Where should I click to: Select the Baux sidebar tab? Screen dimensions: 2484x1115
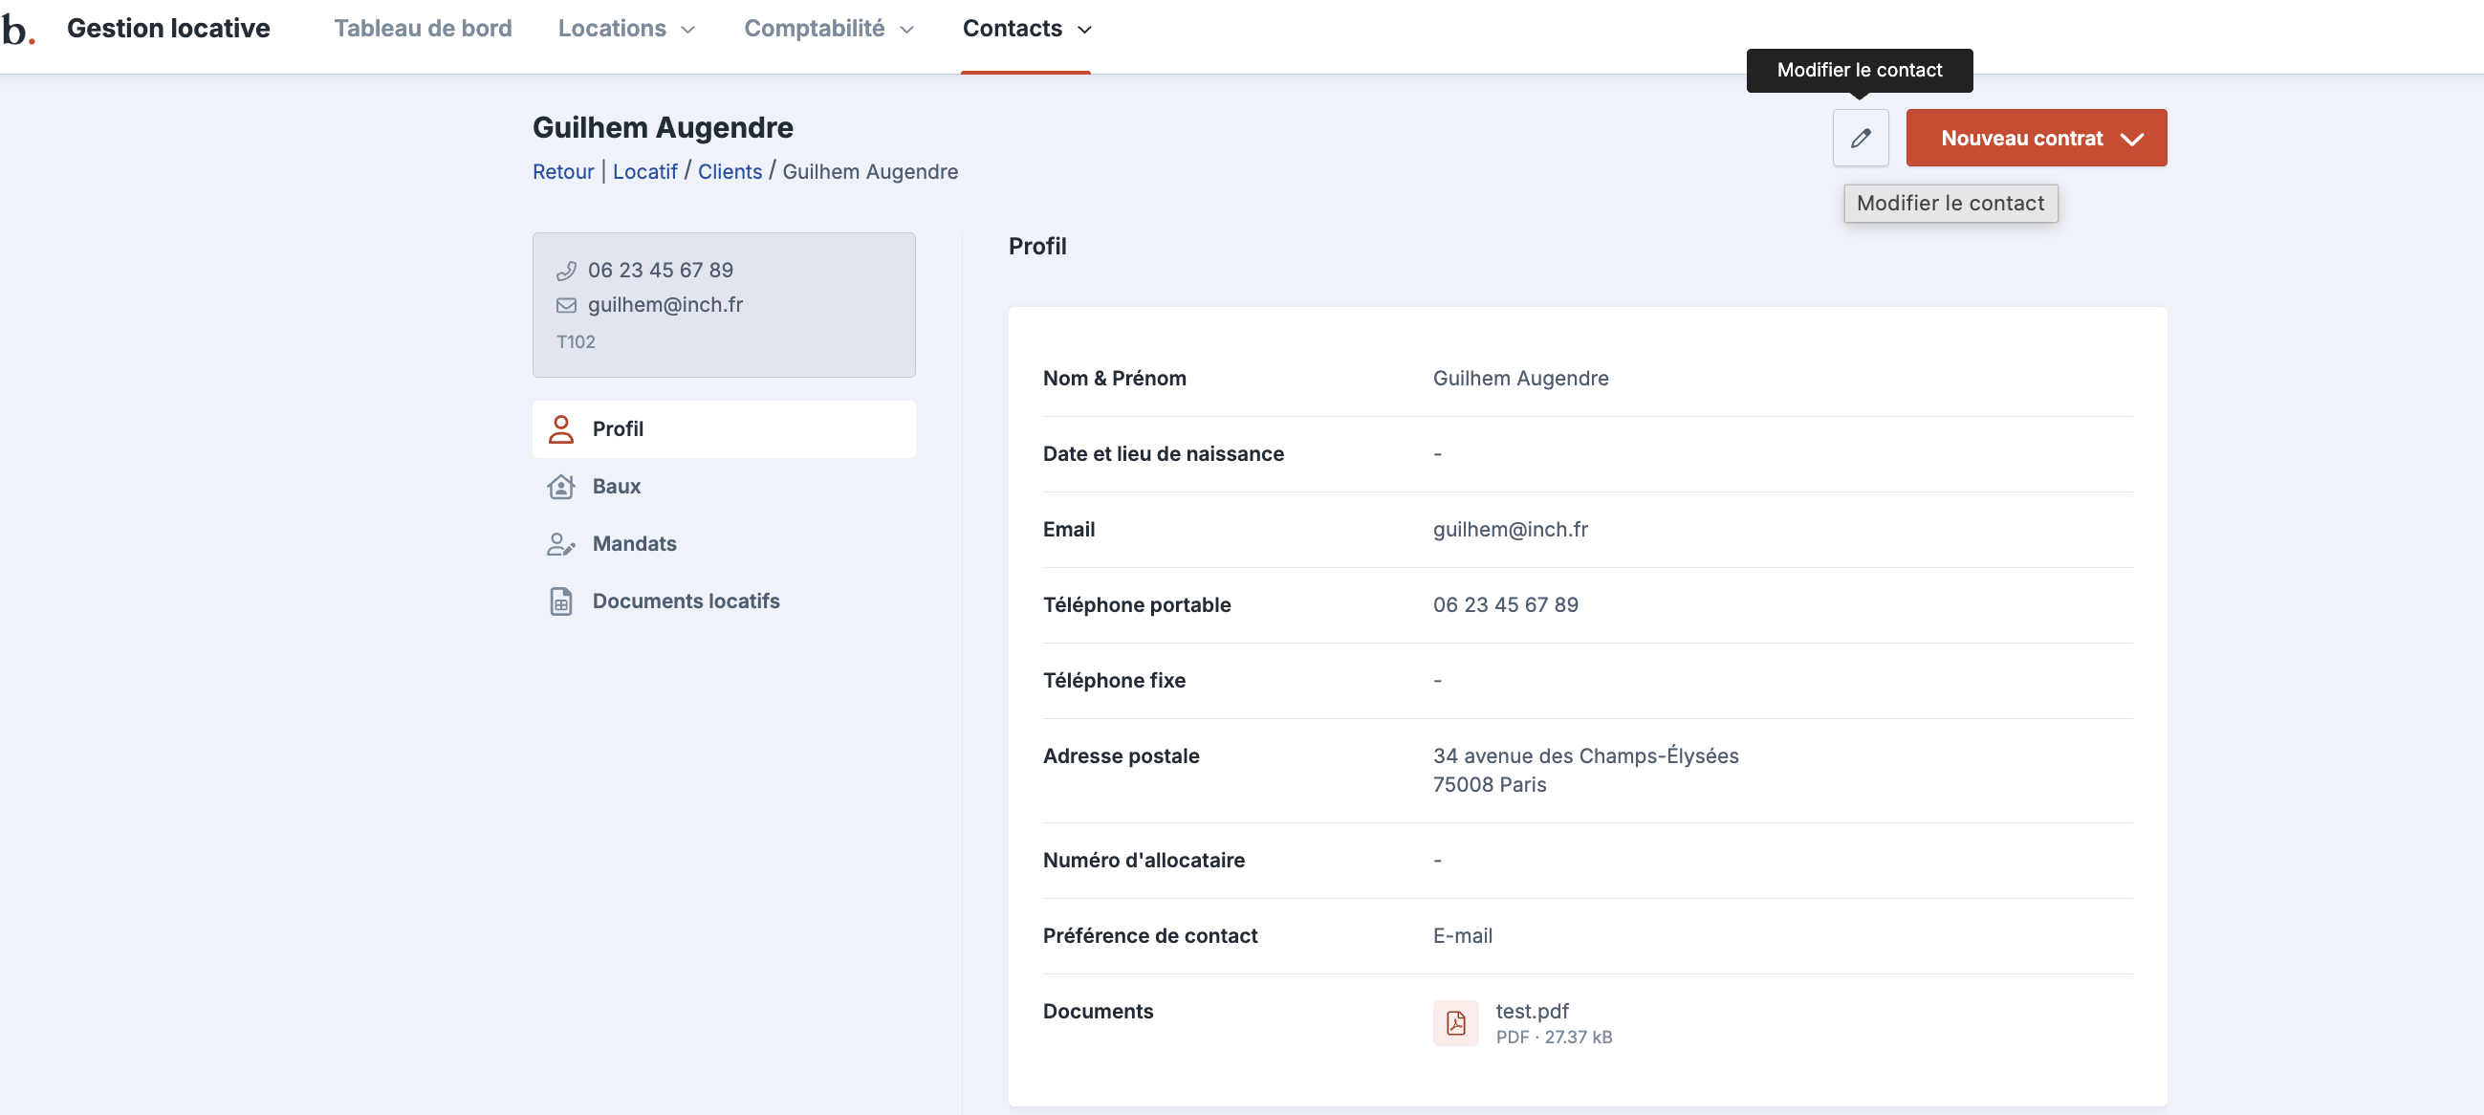(616, 486)
